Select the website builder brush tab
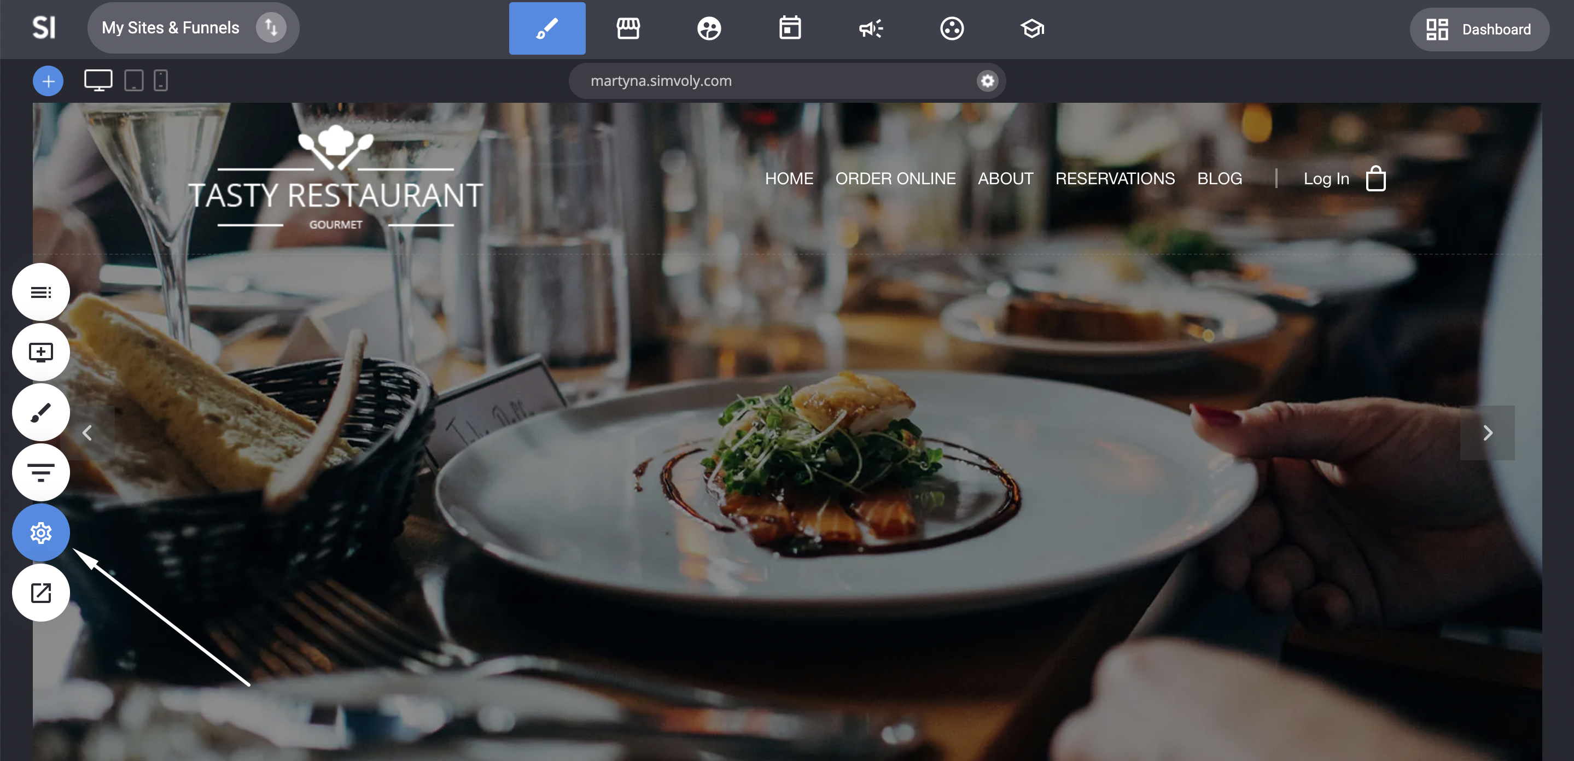Viewport: 1574px width, 761px height. [x=547, y=28]
